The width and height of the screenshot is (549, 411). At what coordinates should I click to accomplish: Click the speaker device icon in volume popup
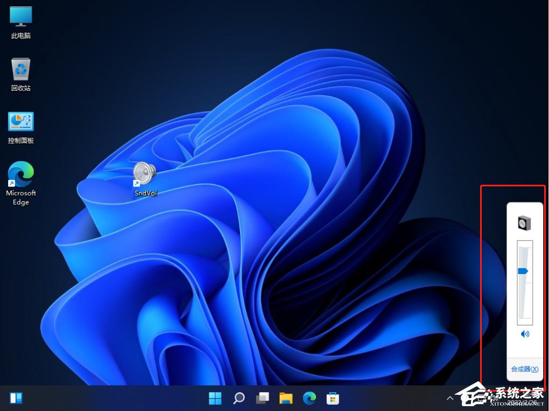pos(524,222)
